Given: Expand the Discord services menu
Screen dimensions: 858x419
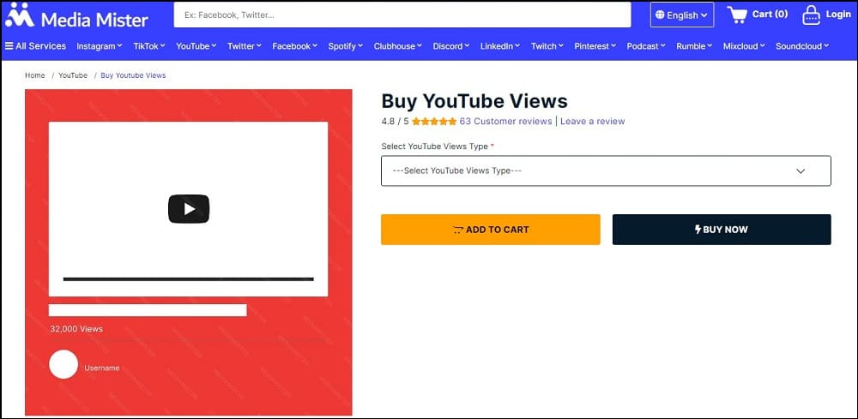Looking at the screenshot, I should coord(451,46).
